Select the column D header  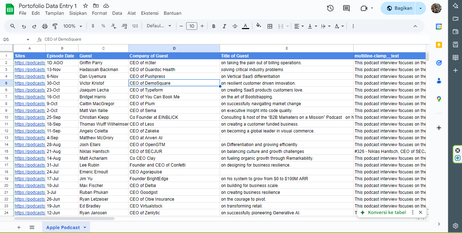(x=174, y=48)
